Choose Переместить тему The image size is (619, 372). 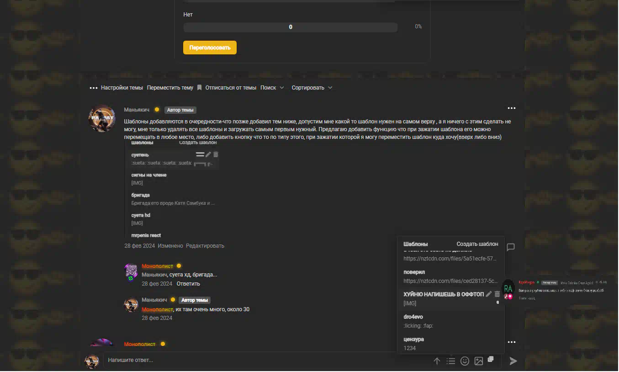tap(170, 88)
